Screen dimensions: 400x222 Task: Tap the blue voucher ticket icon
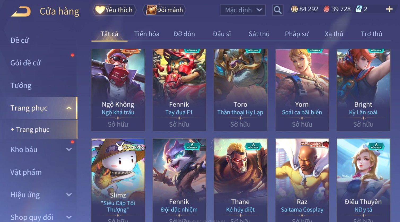(359, 10)
